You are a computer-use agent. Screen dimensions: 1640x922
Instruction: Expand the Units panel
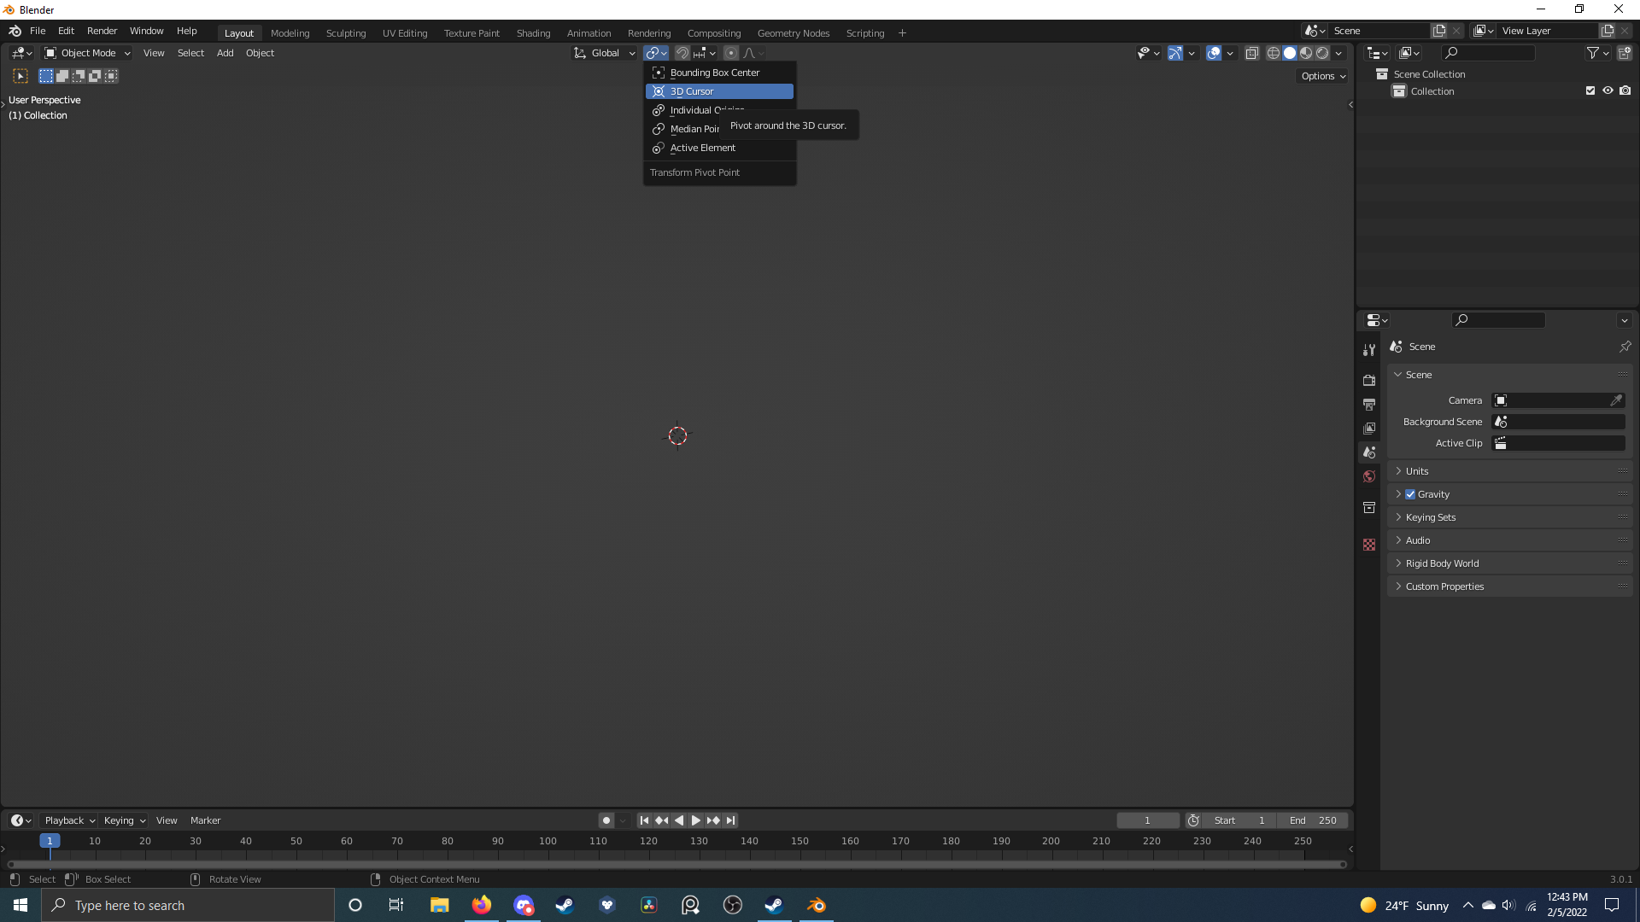1417,471
